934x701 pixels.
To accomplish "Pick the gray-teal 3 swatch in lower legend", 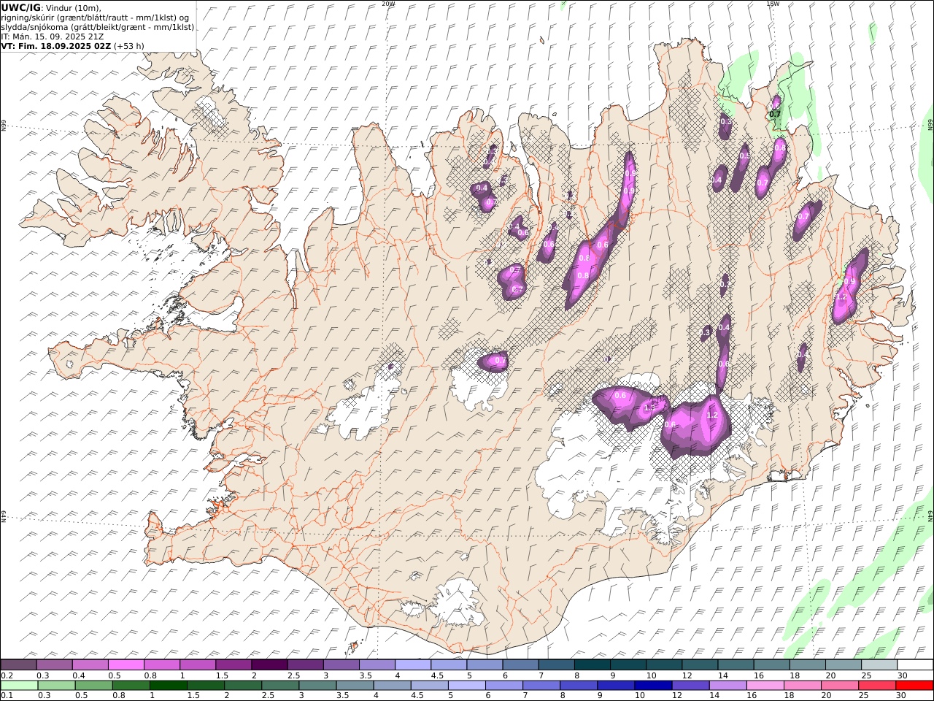I will 317,686.
